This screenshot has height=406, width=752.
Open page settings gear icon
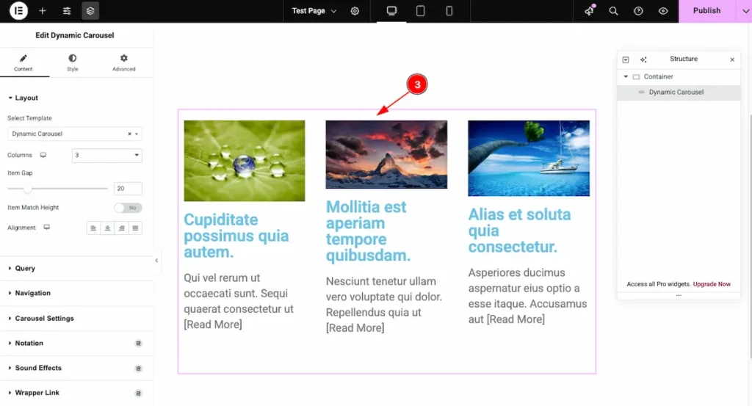(x=355, y=11)
